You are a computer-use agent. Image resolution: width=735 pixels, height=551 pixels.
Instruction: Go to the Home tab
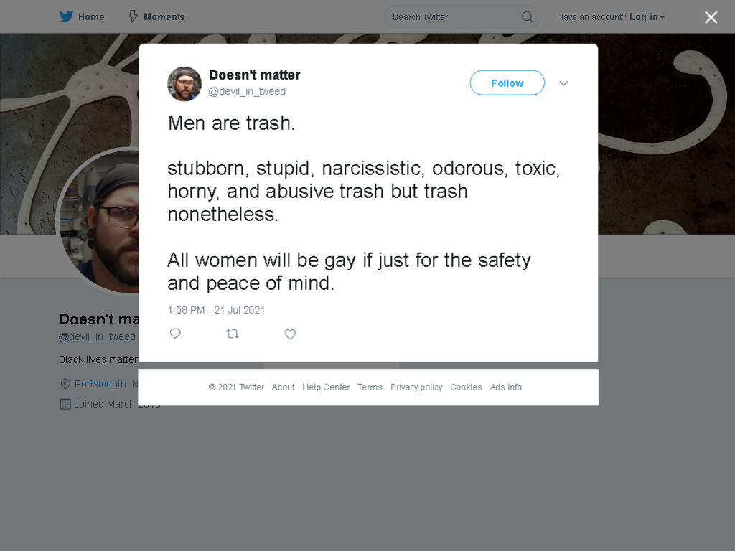(x=82, y=17)
